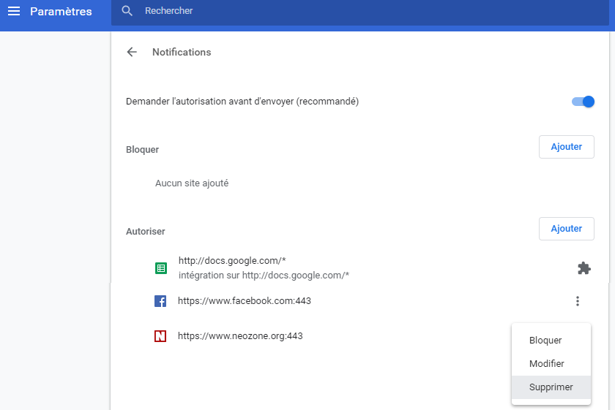
Task: Click Ajouter next to Bloquer section
Action: pyautogui.click(x=567, y=147)
